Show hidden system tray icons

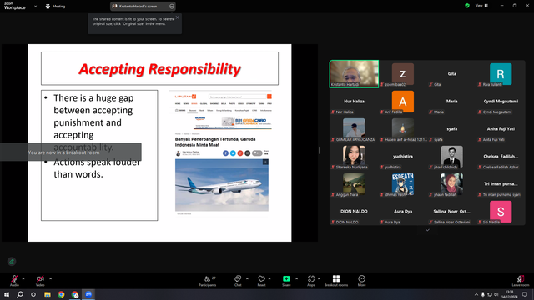click(476, 294)
